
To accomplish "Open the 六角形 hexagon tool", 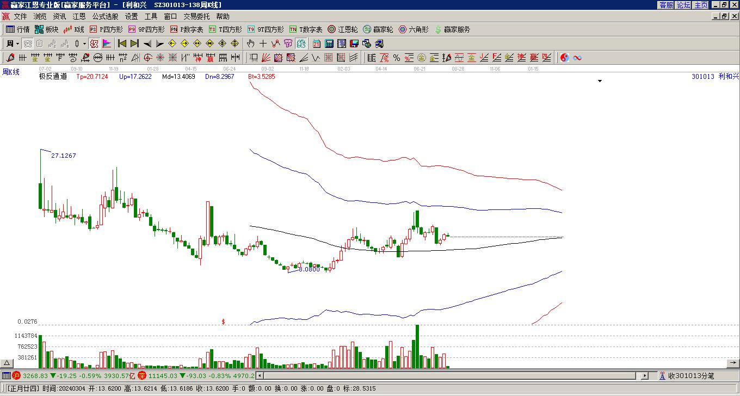I will pyautogui.click(x=414, y=29).
